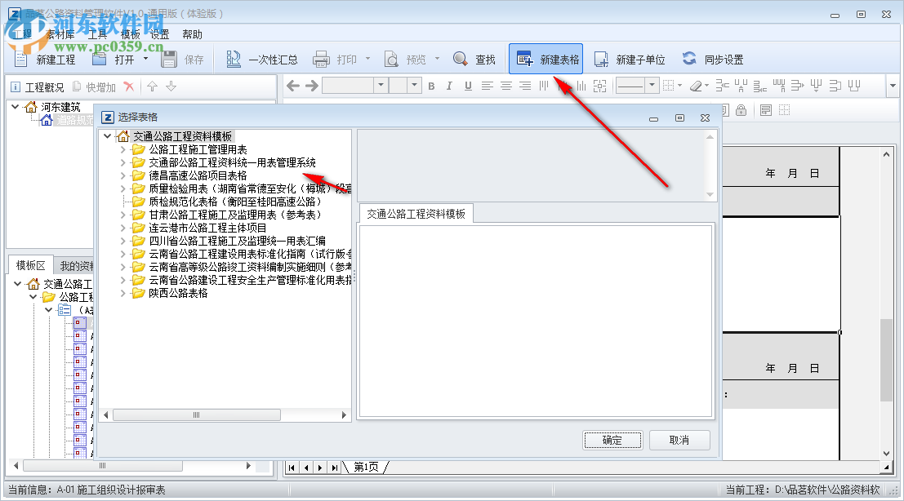
Task: Click the 取消 button in the dialog
Action: 679,439
